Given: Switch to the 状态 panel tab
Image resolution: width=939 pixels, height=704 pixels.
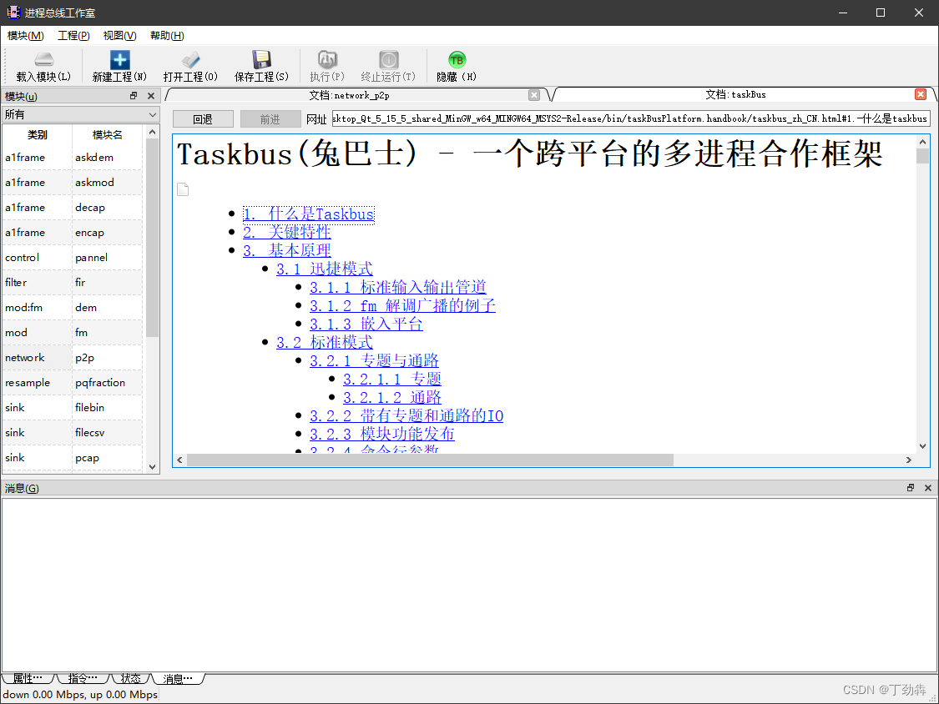Looking at the screenshot, I should [130, 678].
